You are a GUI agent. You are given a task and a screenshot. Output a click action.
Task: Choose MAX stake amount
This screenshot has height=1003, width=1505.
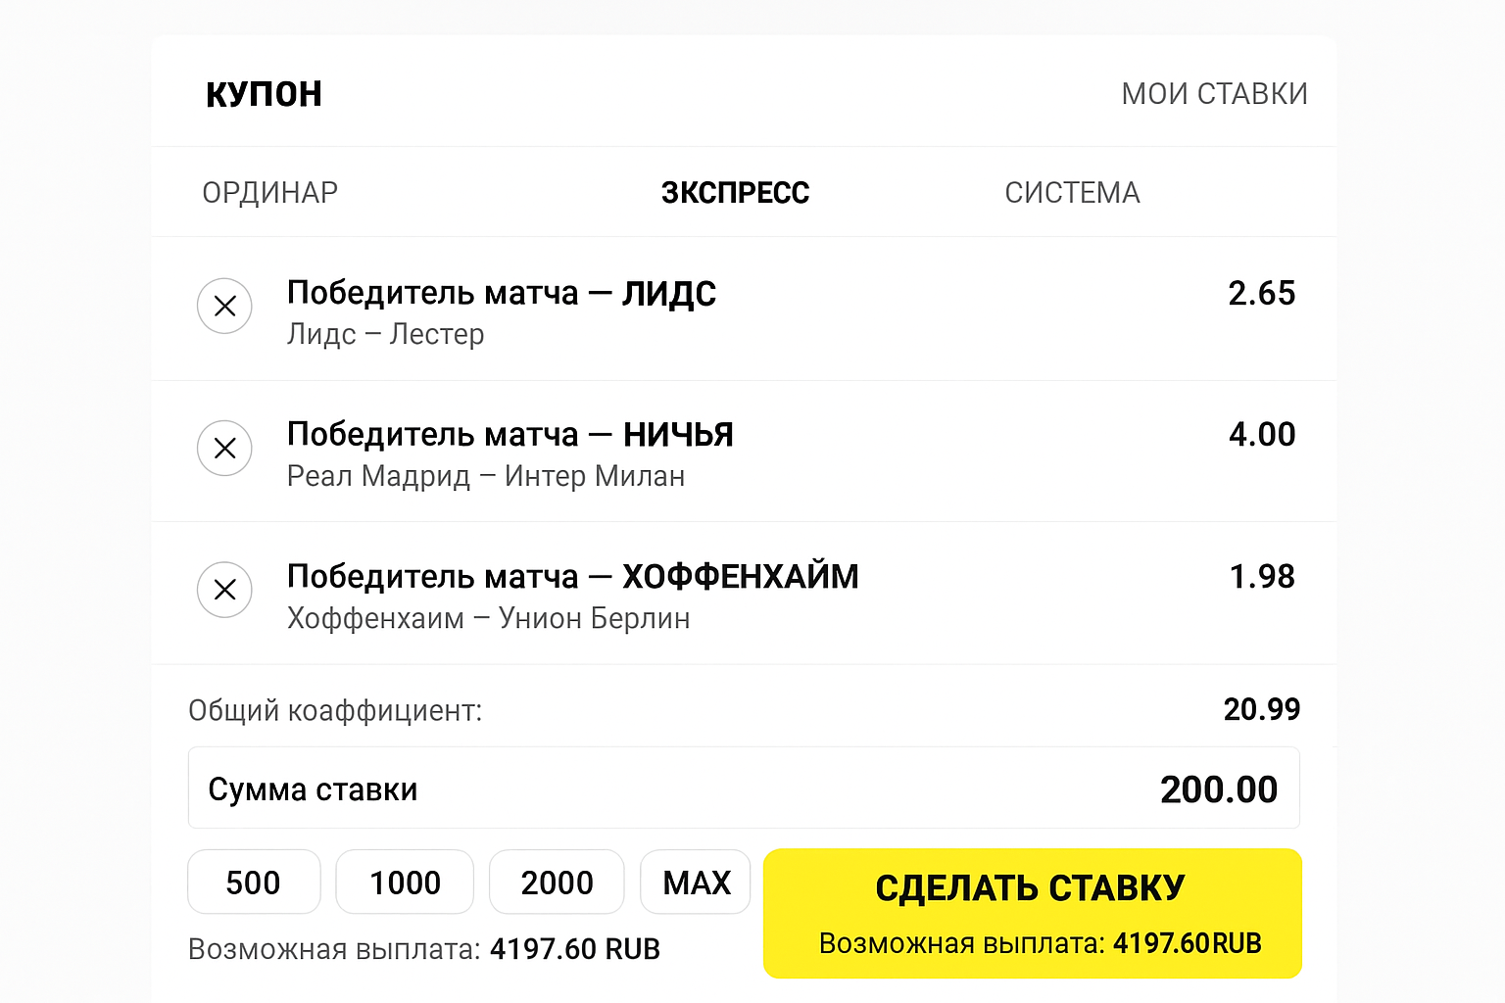pyautogui.click(x=696, y=882)
